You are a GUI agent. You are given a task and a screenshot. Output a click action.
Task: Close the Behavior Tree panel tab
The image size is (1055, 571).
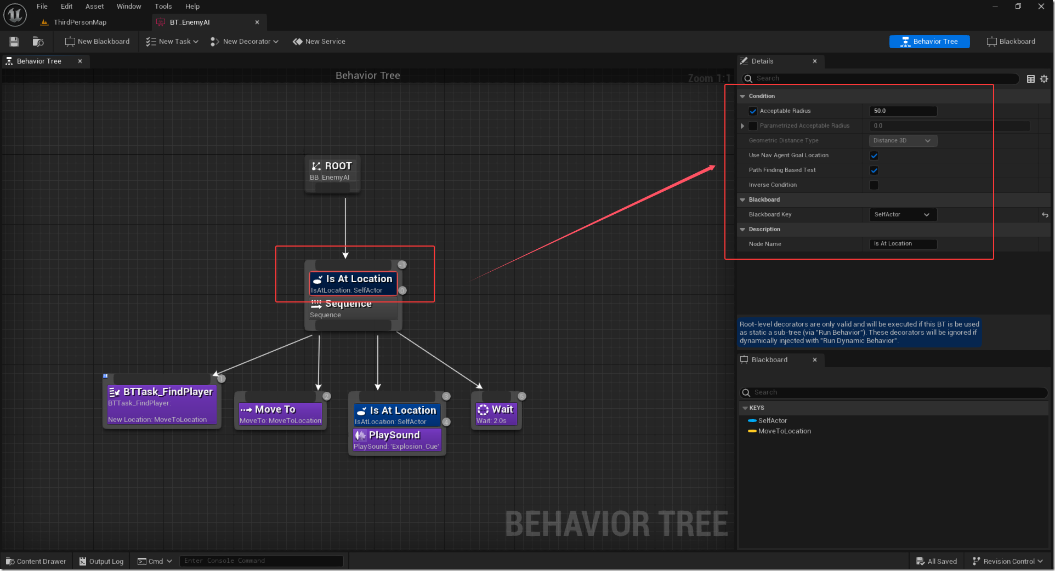pyautogui.click(x=80, y=61)
